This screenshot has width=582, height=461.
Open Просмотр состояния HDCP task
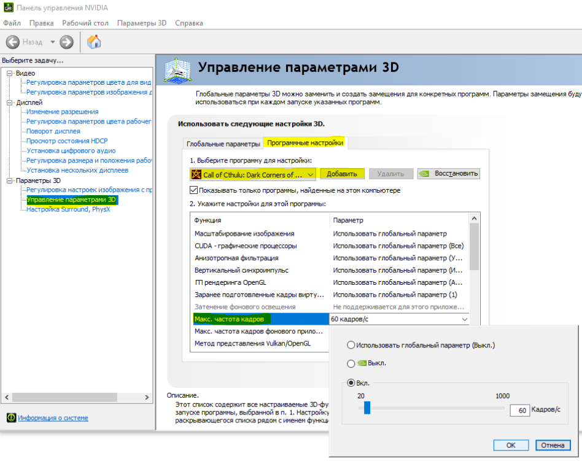[67, 141]
